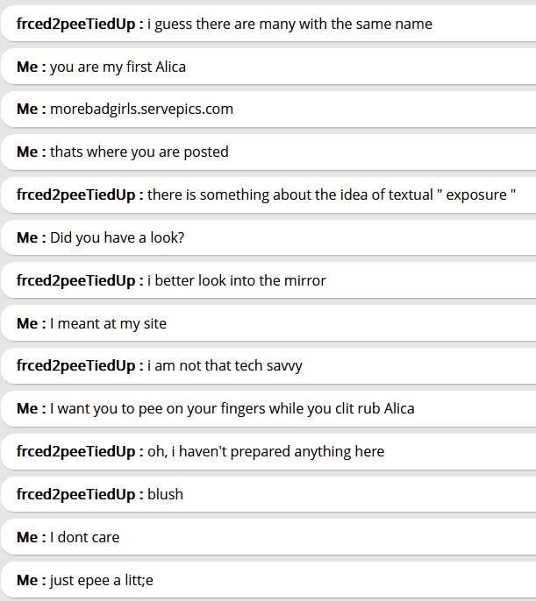Click the "I dont care" message text
Viewport: 536px width, 601px height.
[x=84, y=538]
